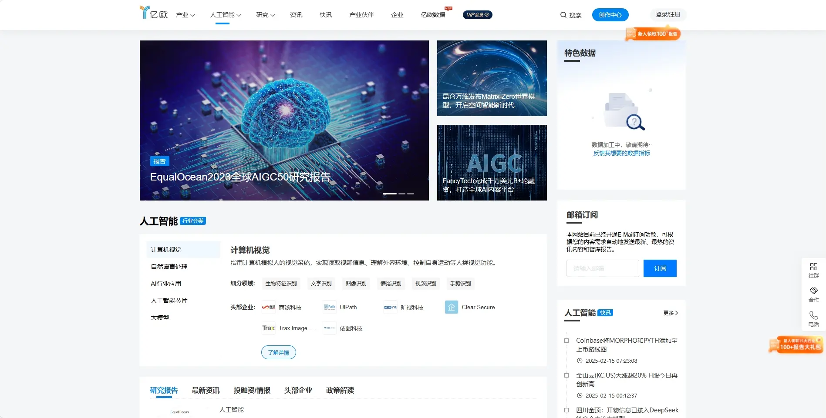Viewport: 826px width, 418px height.
Task: Expand the 人工智能 dropdown in navigation
Action: [226, 15]
